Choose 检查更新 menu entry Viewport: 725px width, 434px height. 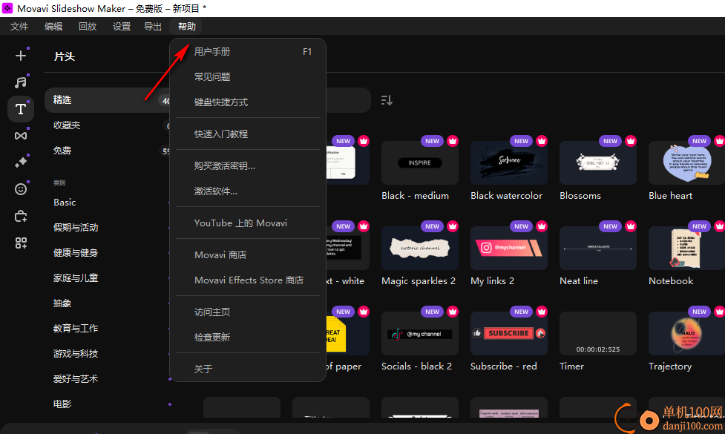coord(248,338)
